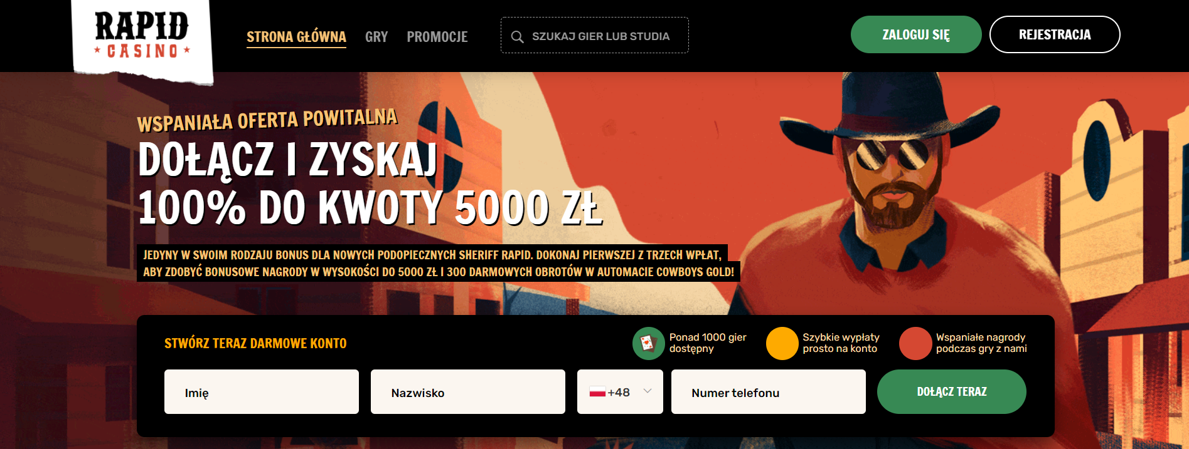The height and width of the screenshot is (449, 1189).
Task: Click the red circle icon for rewards
Action: (x=915, y=343)
